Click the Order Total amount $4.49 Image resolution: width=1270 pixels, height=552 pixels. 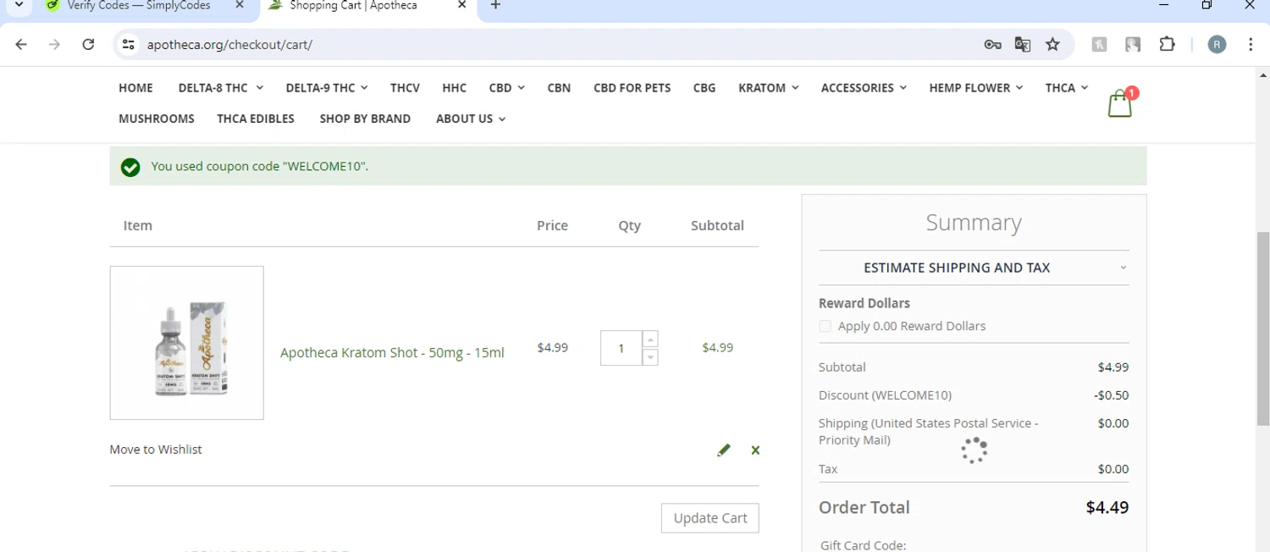(x=1107, y=508)
